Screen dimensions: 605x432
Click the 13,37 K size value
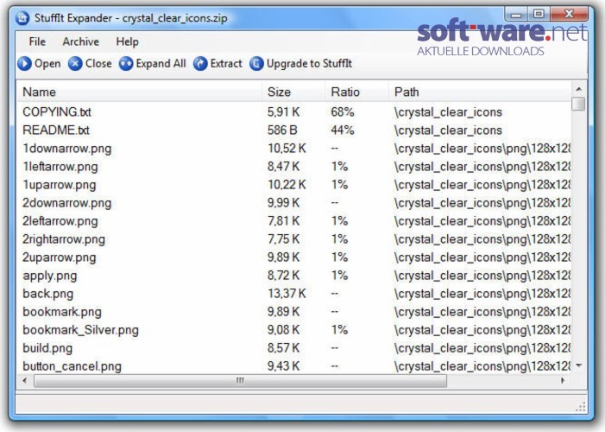tap(287, 294)
